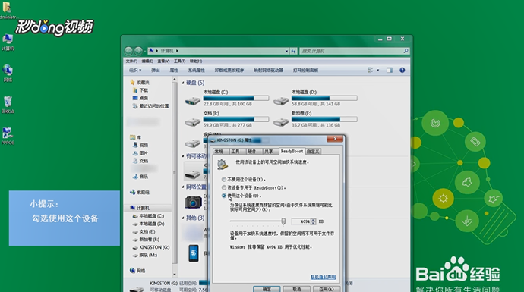
Task: Select 新加卷 (F:) drive icon
Action: coord(281,122)
